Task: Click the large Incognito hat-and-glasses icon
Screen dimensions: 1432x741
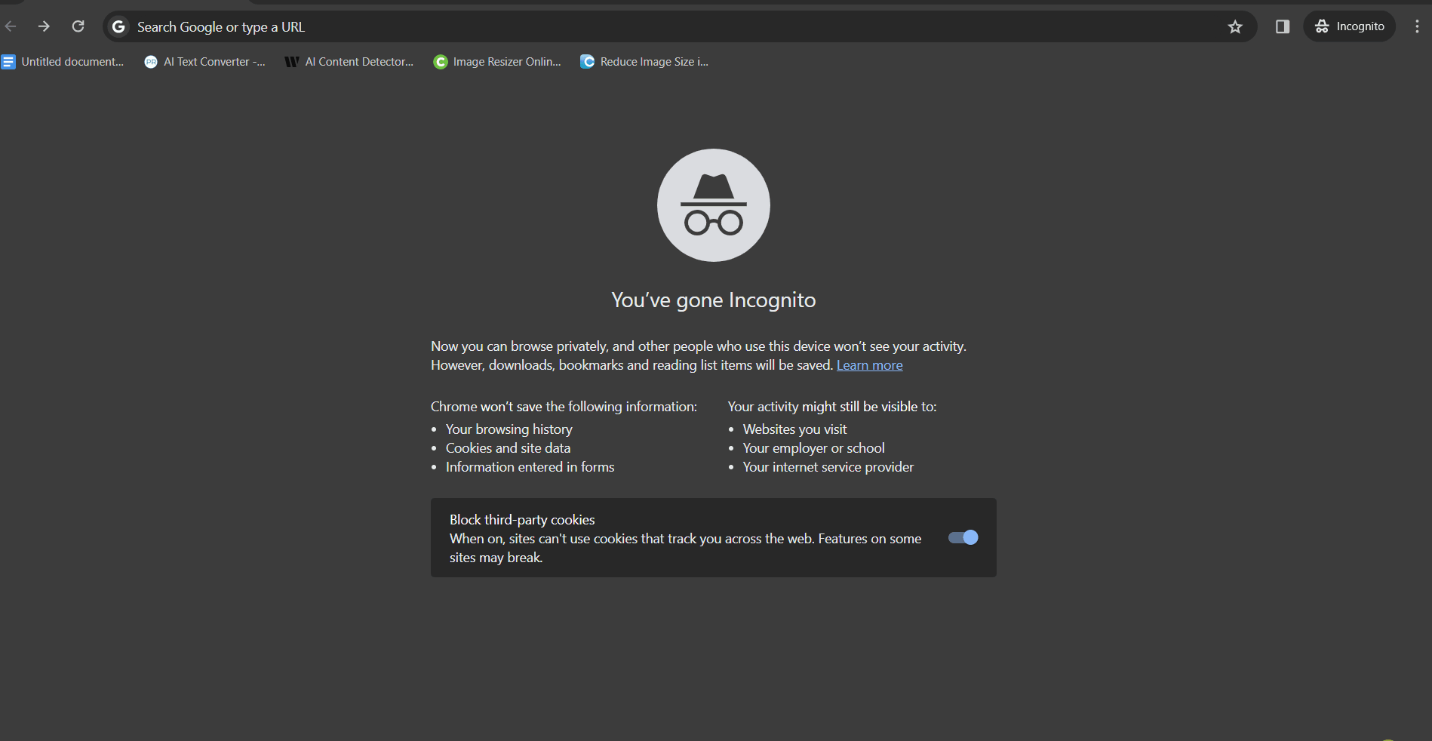Action: point(714,205)
